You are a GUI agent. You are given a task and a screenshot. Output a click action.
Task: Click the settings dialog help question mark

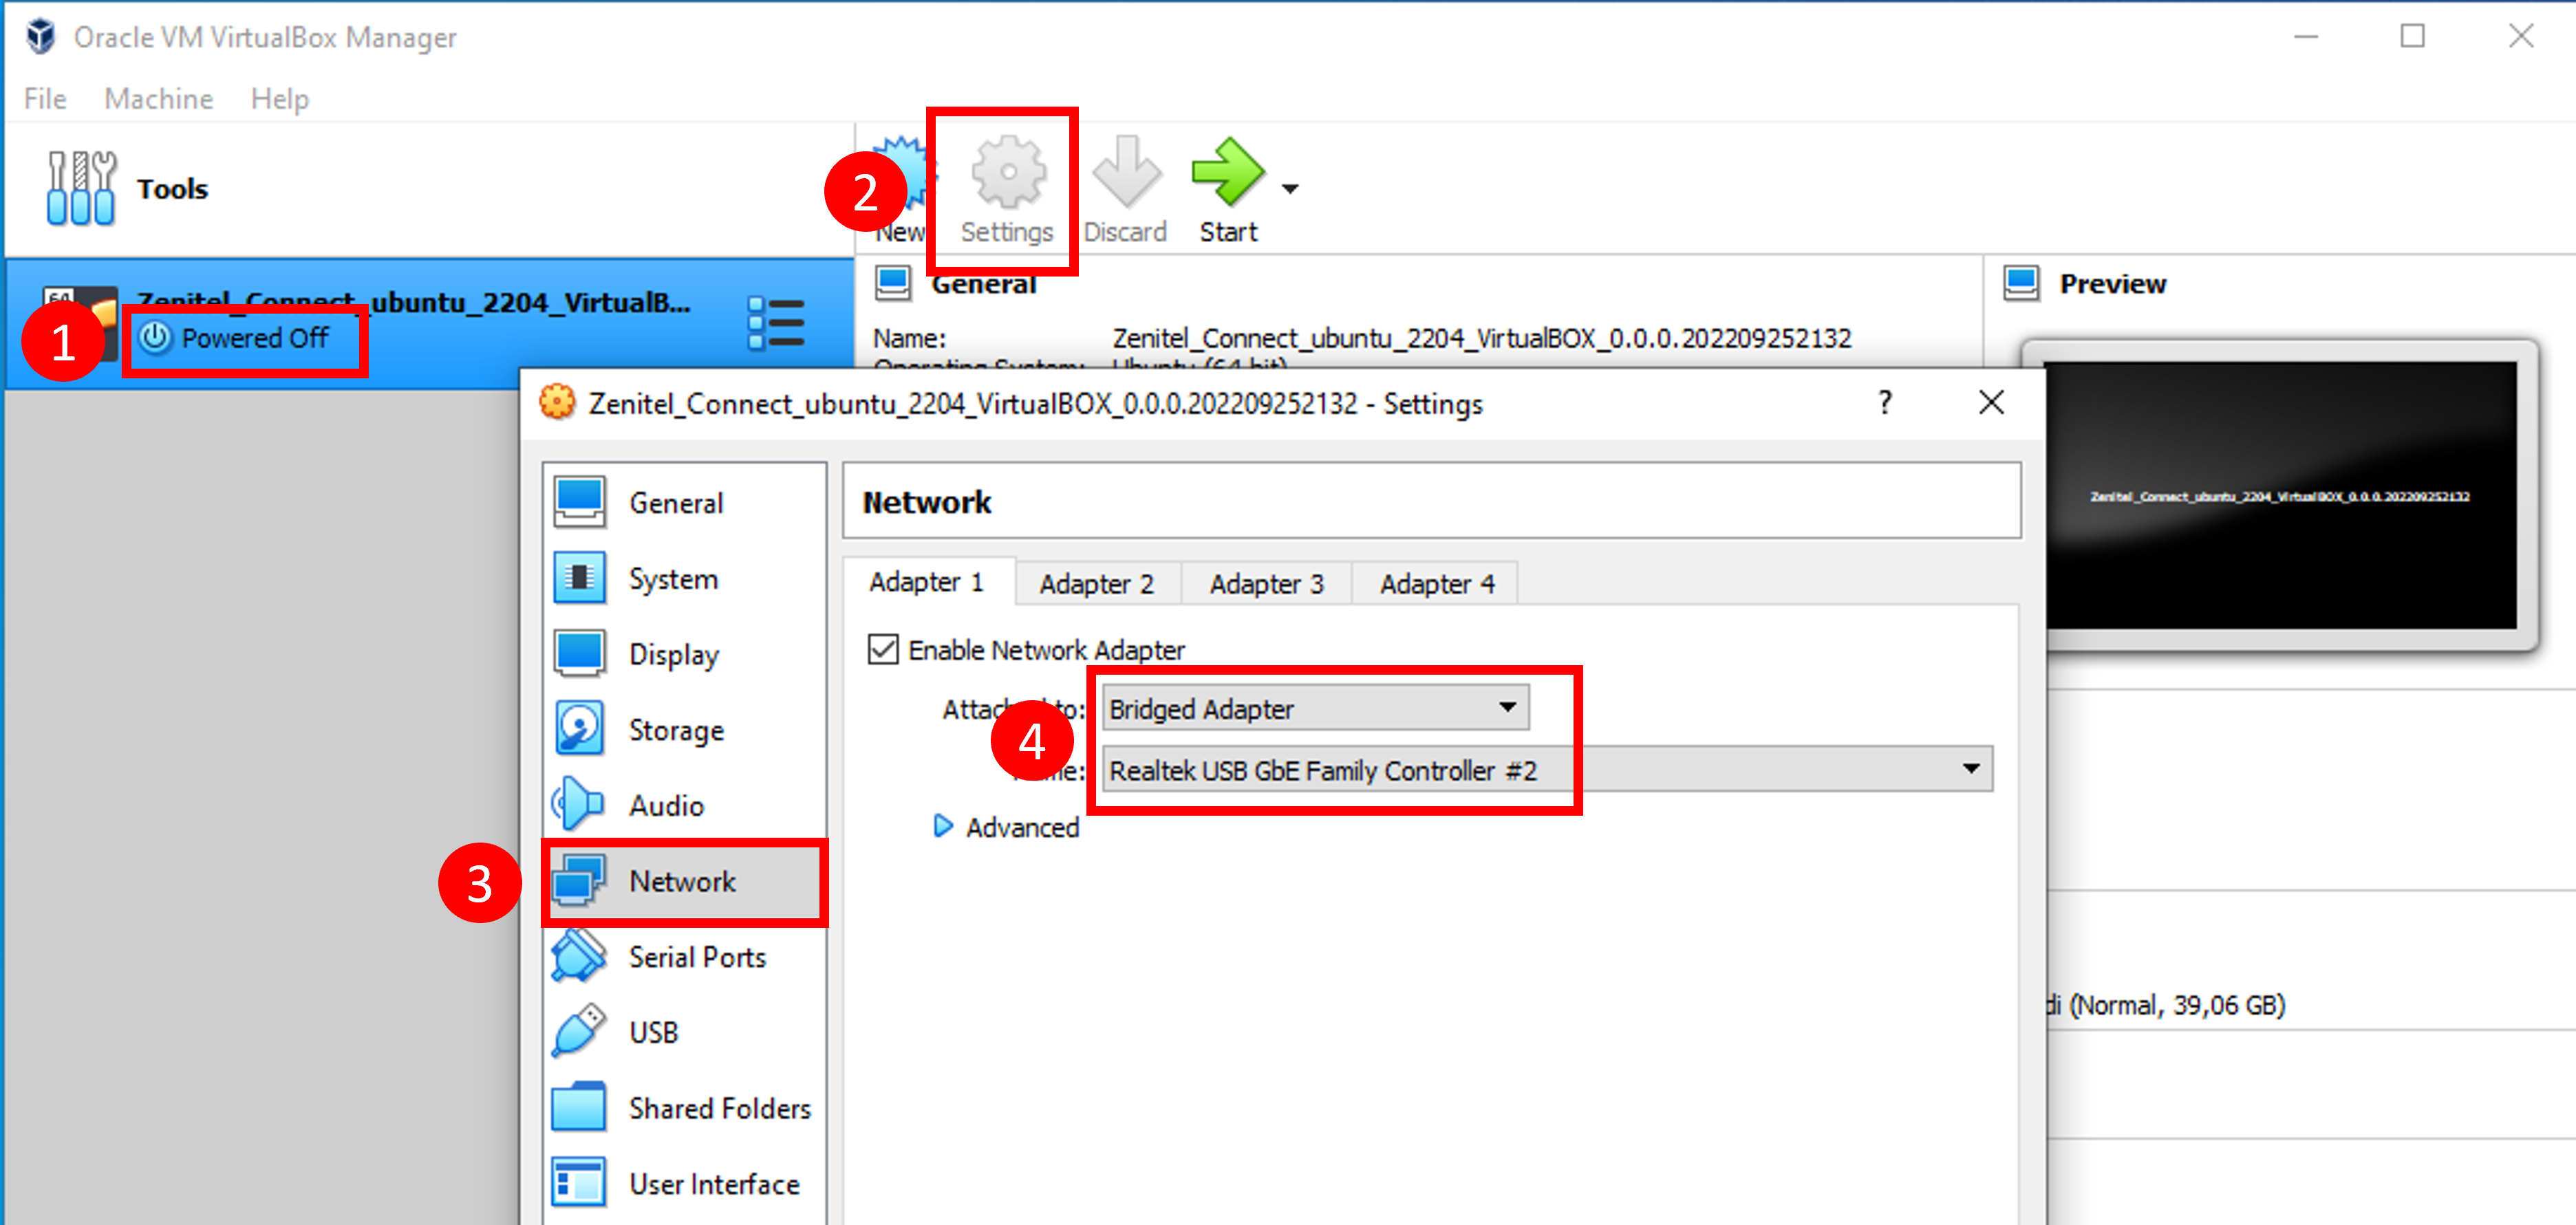pos(1885,403)
